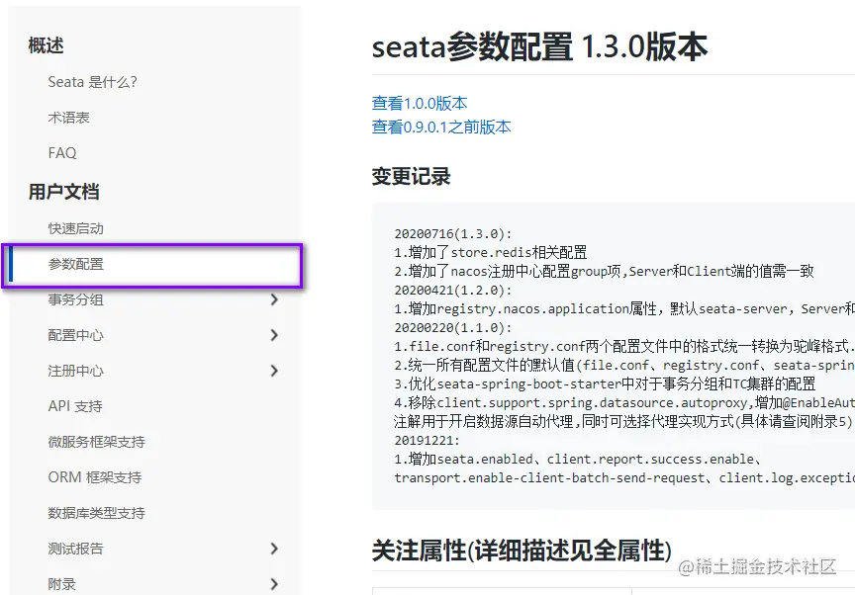Click the 1.增加了store.redis相关配置 line
Image resolution: width=855 pixels, height=595 pixels.
point(491,253)
